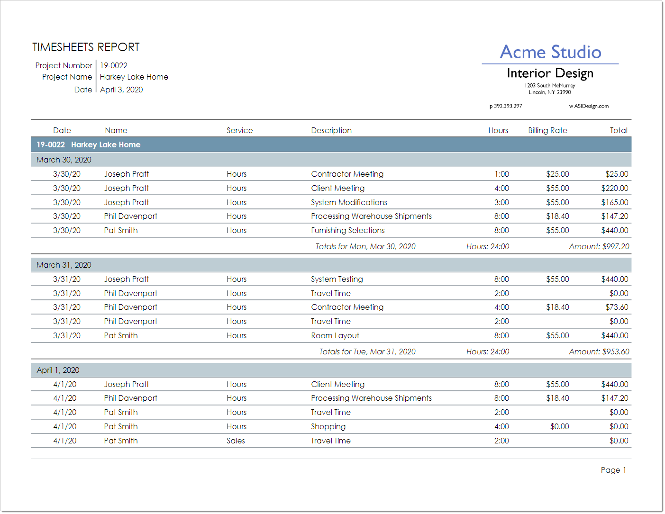The image size is (665, 514).
Task: Click the Interior Design subtitle
Action: [550, 73]
